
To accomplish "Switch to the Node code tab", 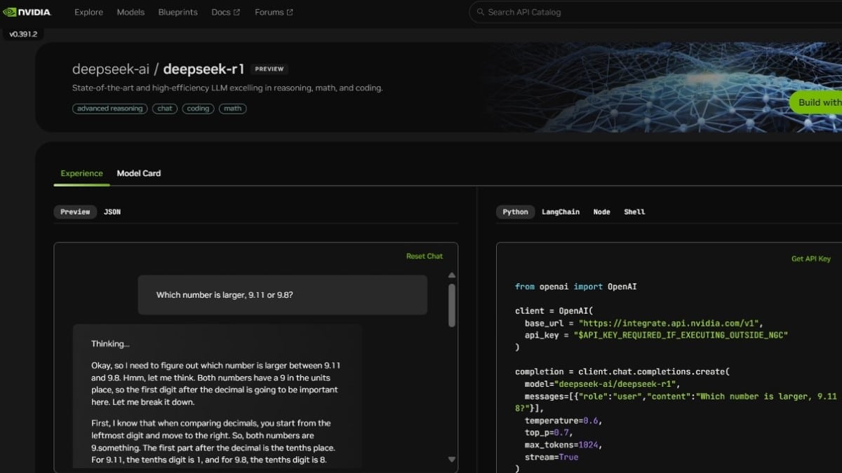I will click(x=601, y=212).
